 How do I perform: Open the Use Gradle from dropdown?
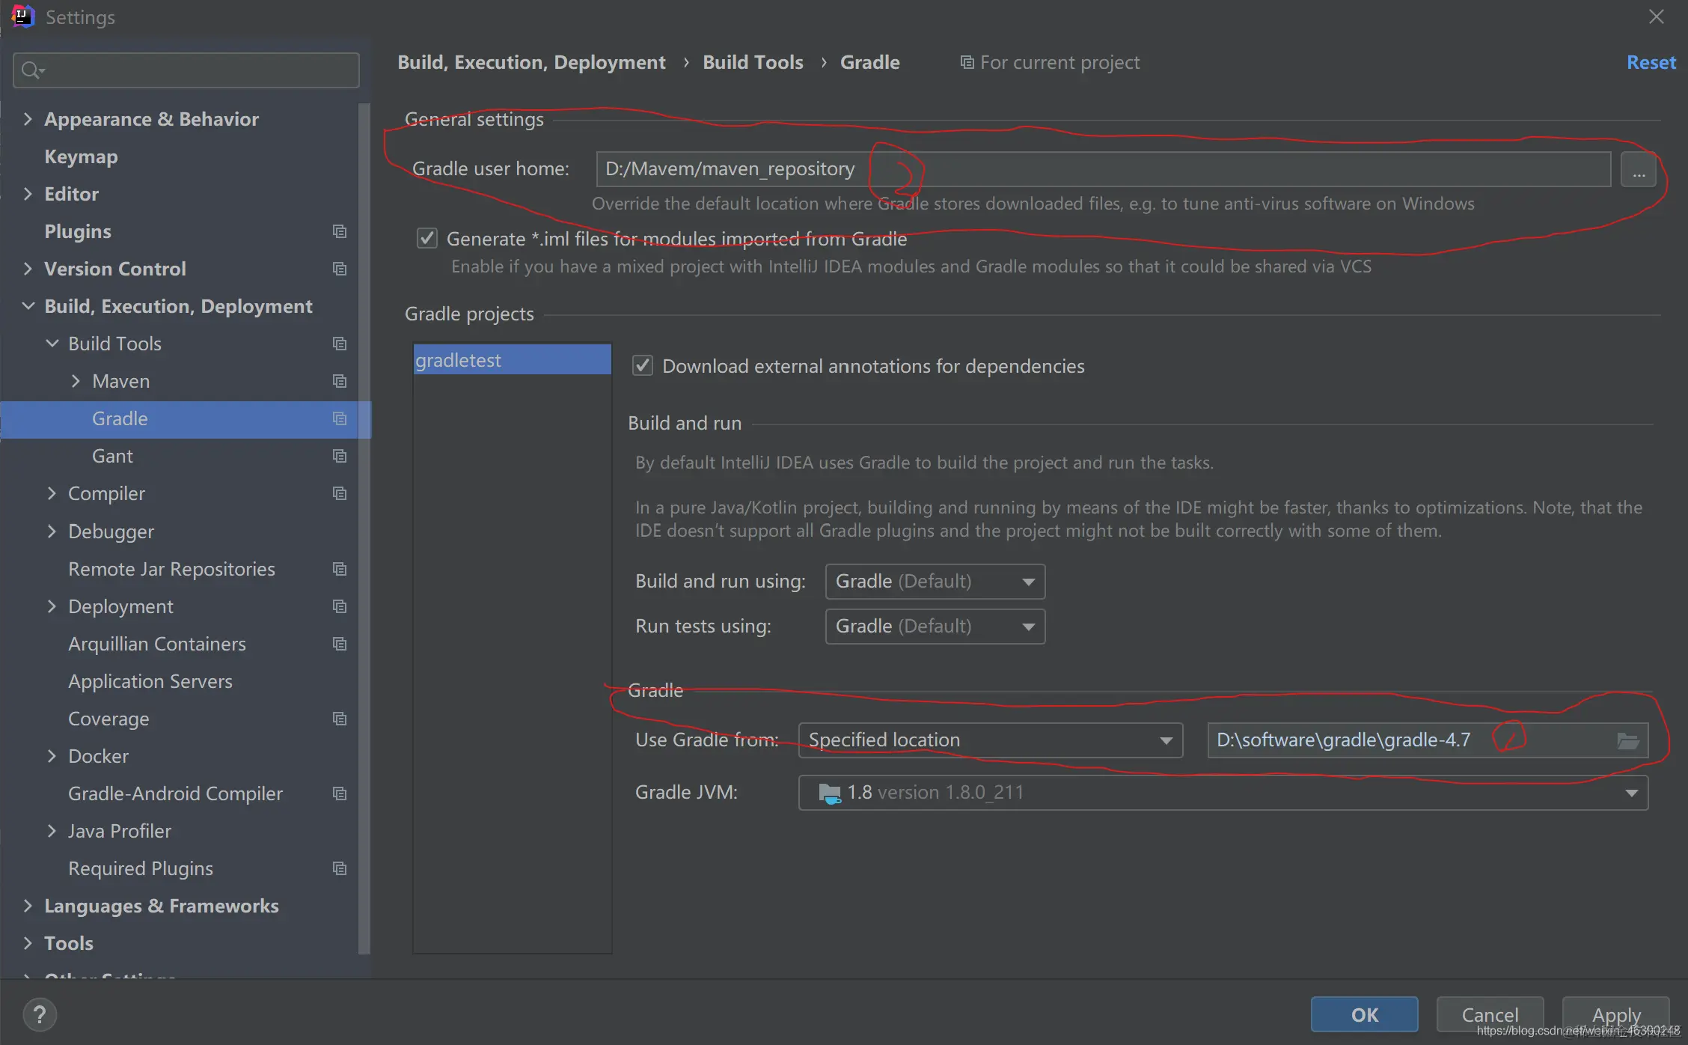click(x=989, y=740)
